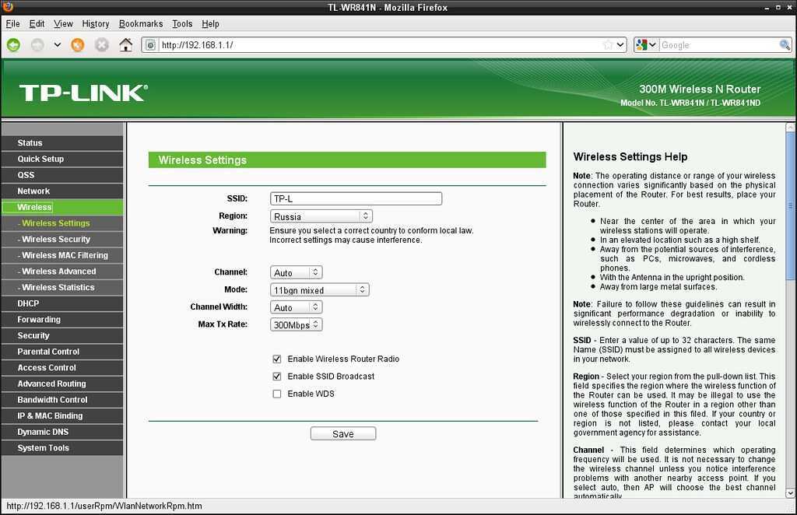Viewport: 797px width, 515px height.
Task: Open the Wireless Advanced subpage
Action: pyautogui.click(x=62, y=272)
